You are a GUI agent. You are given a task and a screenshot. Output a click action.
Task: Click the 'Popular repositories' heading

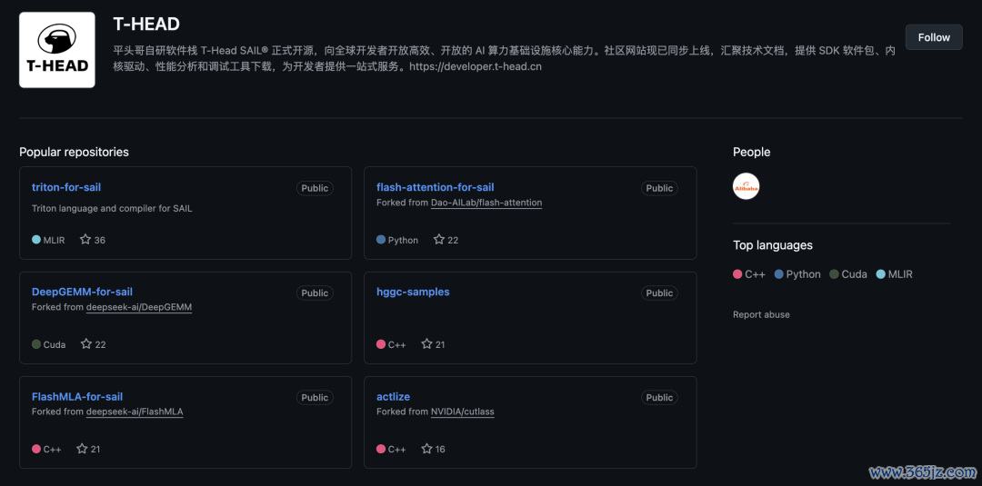74,152
